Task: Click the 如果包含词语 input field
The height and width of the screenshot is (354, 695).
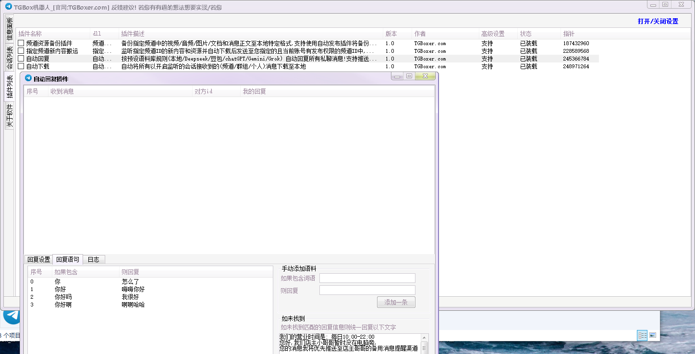Action: pyautogui.click(x=367, y=278)
